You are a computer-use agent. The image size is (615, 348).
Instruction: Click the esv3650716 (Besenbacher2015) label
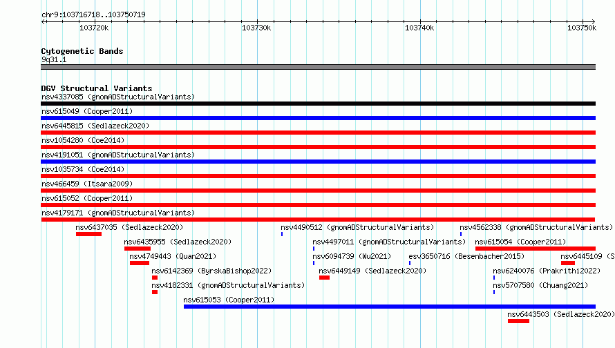pyautogui.click(x=466, y=256)
